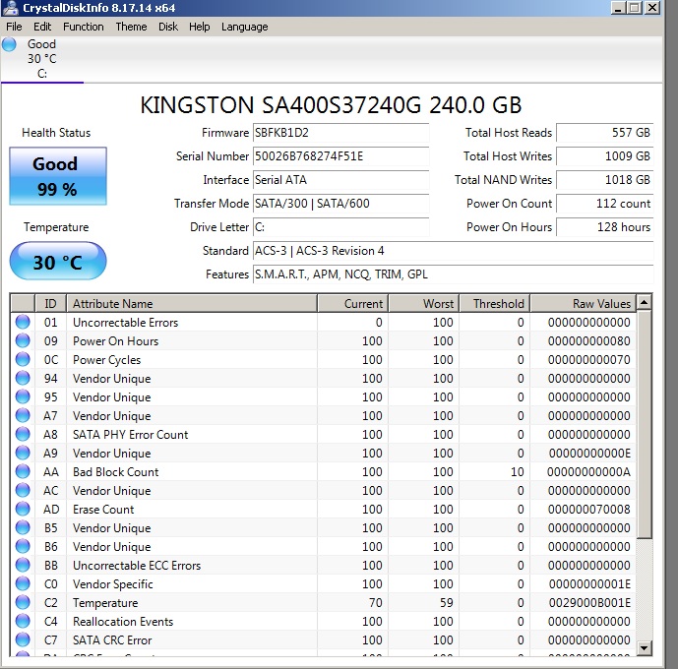The width and height of the screenshot is (678, 669).
Task: Click the Good 99 % health status button
Action: click(x=58, y=176)
